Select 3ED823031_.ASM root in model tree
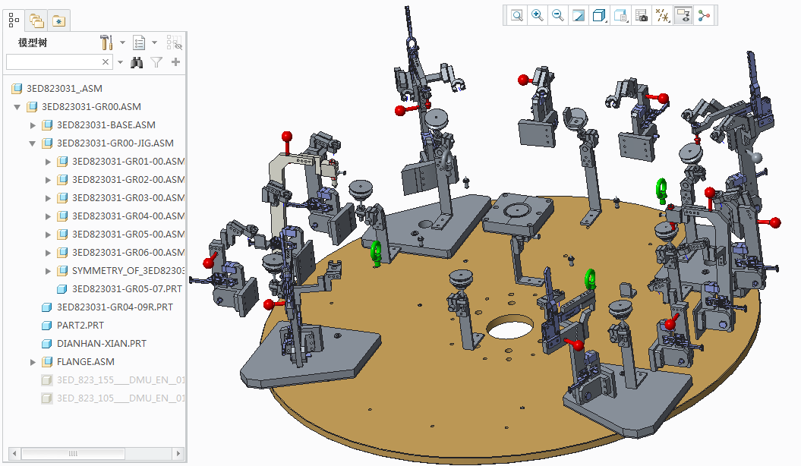This screenshot has width=801, height=466. tap(65, 88)
